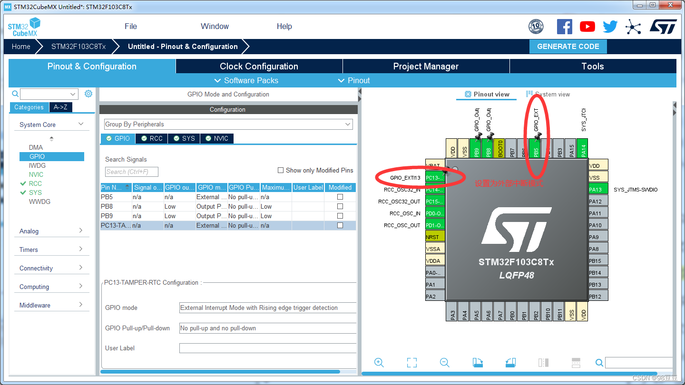Switch to the RCC configuration tab
Viewport: 685px width, 385px height.
coord(152,138)
